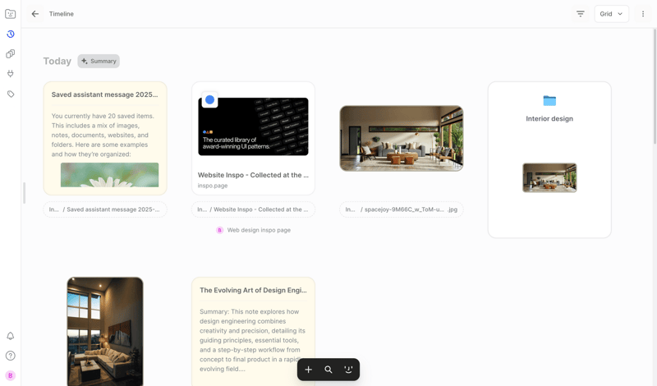Open the collections stacked-squares sidebar icon
The width and height of the screenshot is (657, 386).
tap(11, 54)
